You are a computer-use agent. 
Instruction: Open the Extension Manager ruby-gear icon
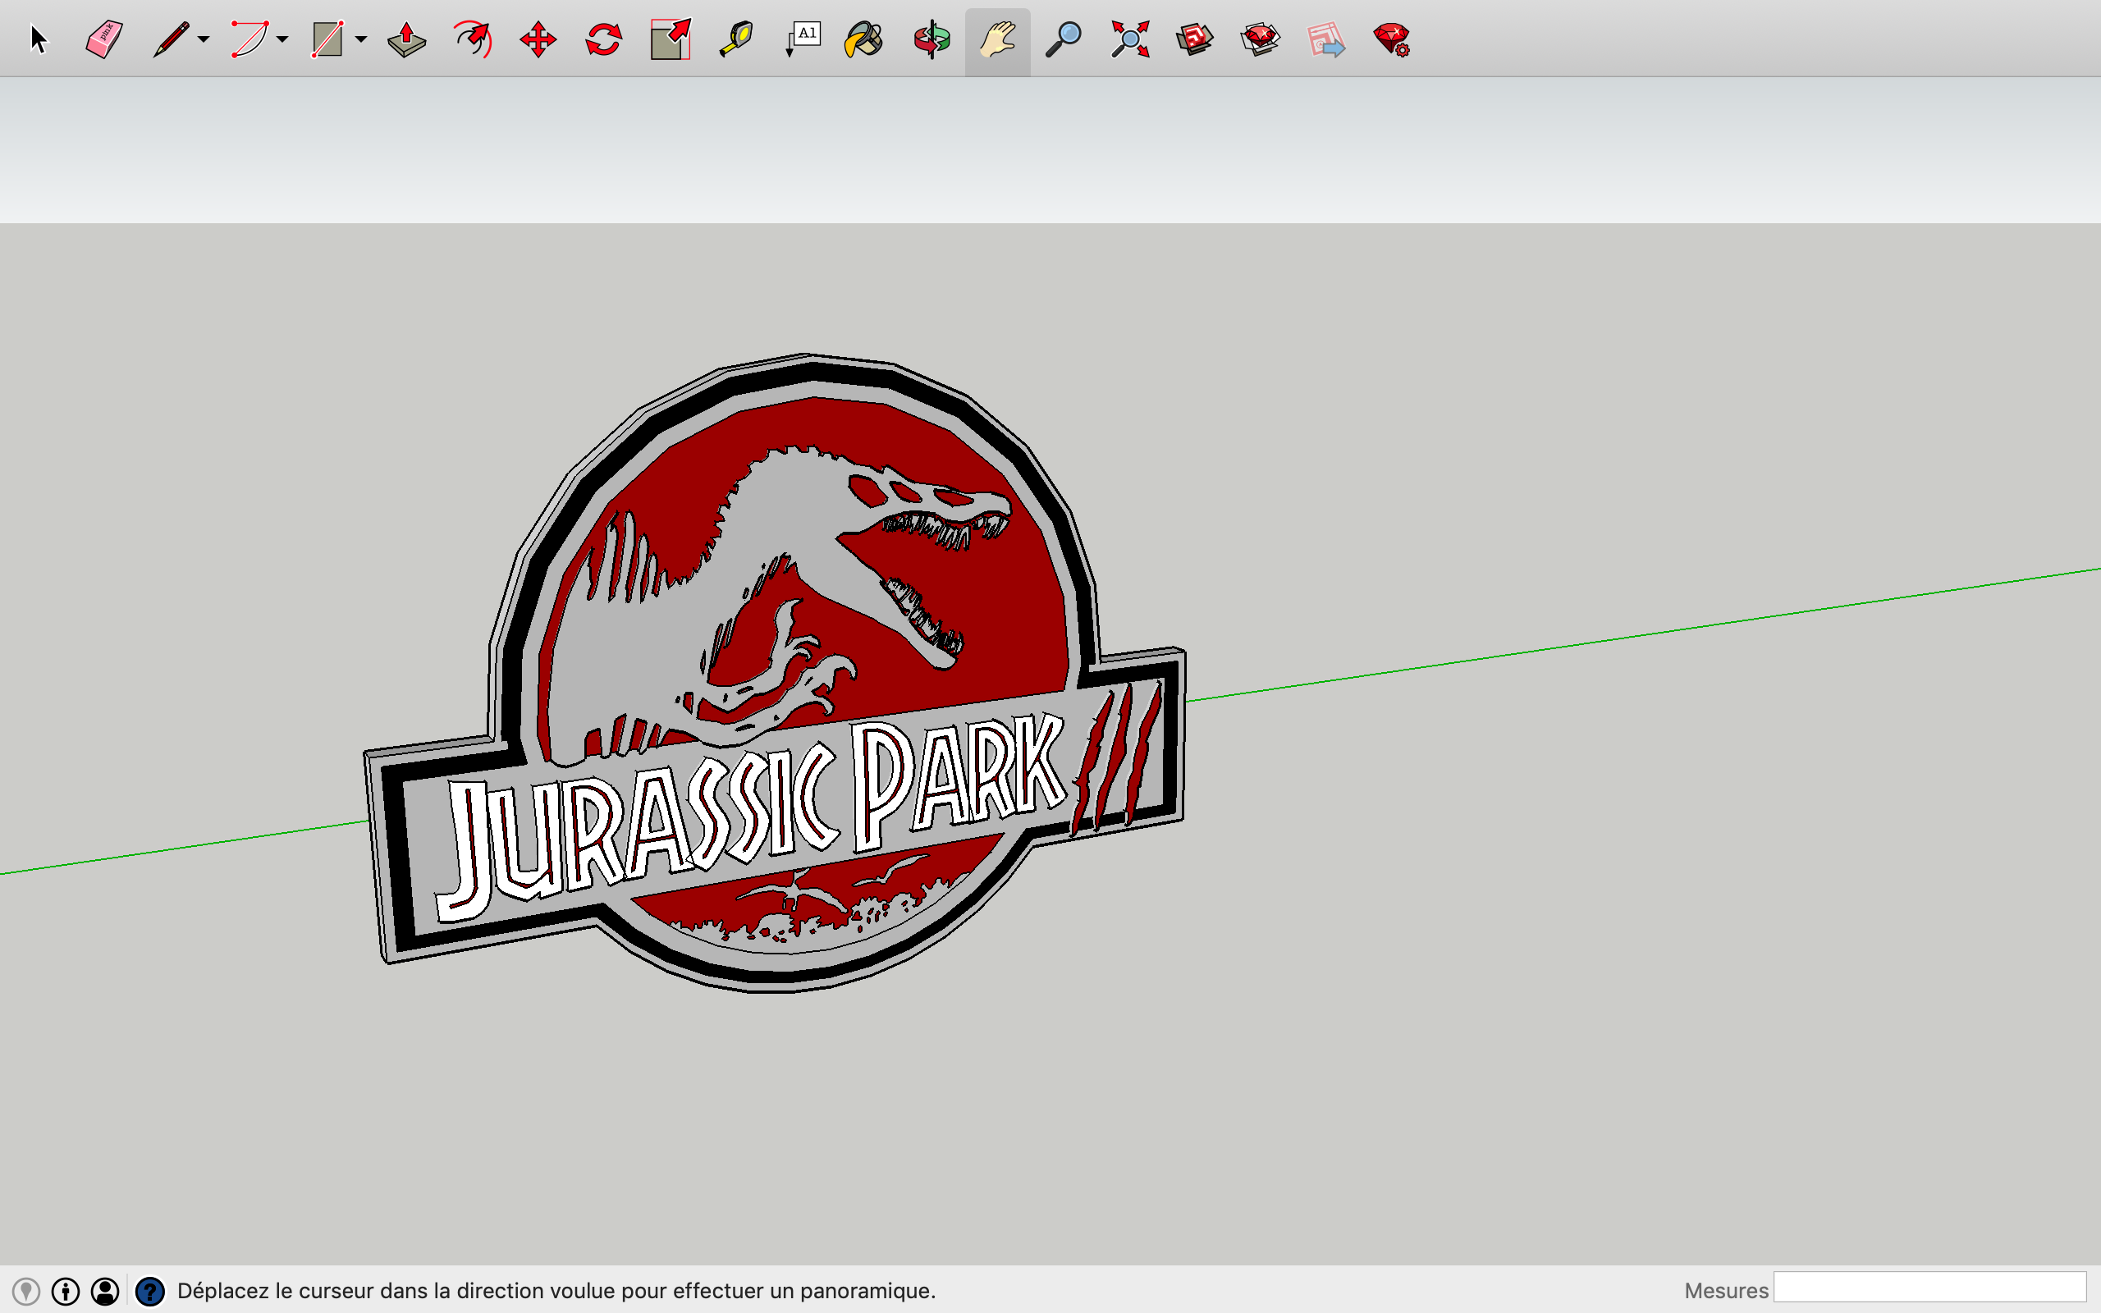click(1392, 40)
